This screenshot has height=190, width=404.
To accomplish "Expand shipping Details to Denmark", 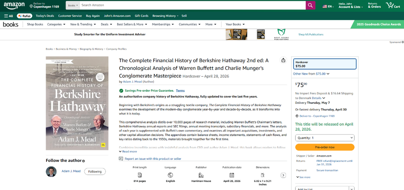I will [x=318, y=98].
